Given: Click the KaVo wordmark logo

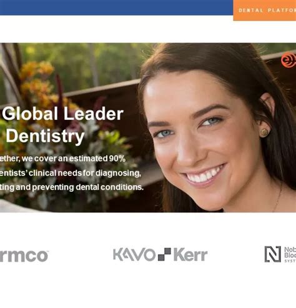Looking at the screenshot, I should tap(134, 255).
